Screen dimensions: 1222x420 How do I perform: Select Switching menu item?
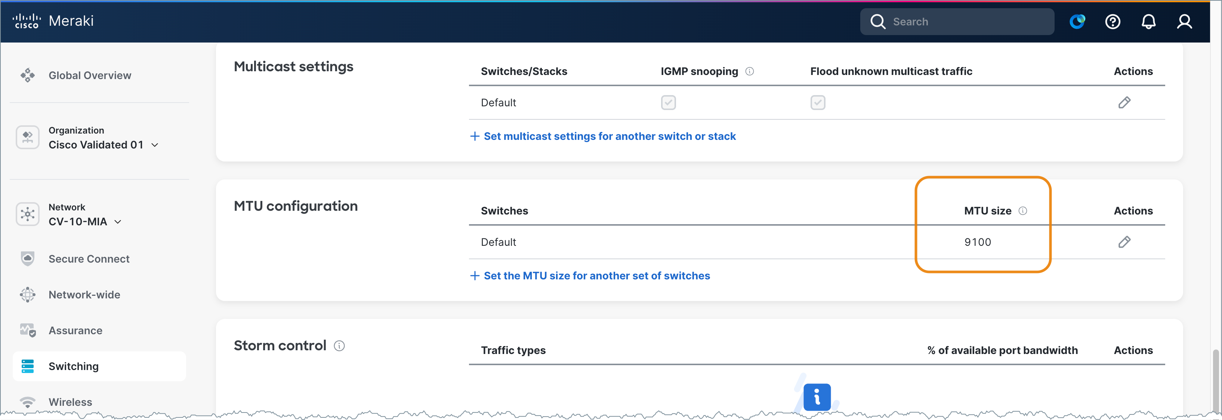click(x=99, y=366)
